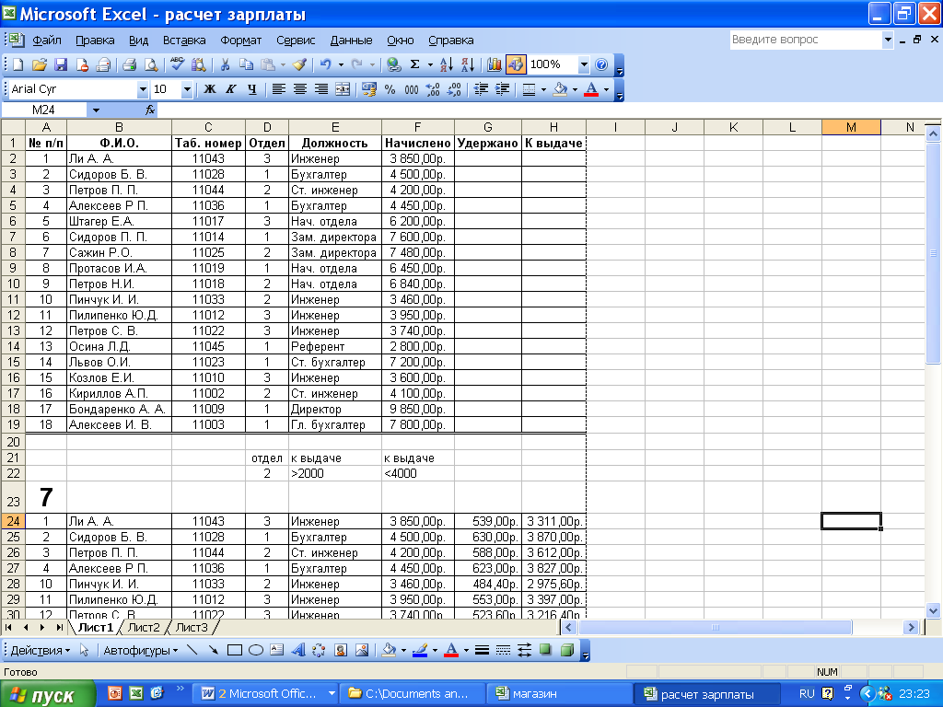
Task: Open Print Preview from the toolbar
Action: 150,64
